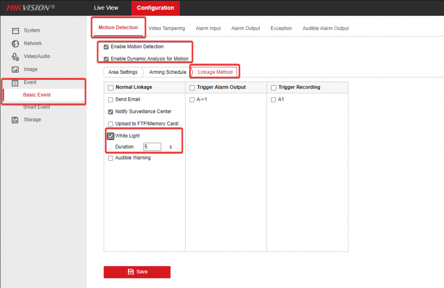Click the Video/Audio microphone icon
This screenshot has height=288, width=444.
16,56
